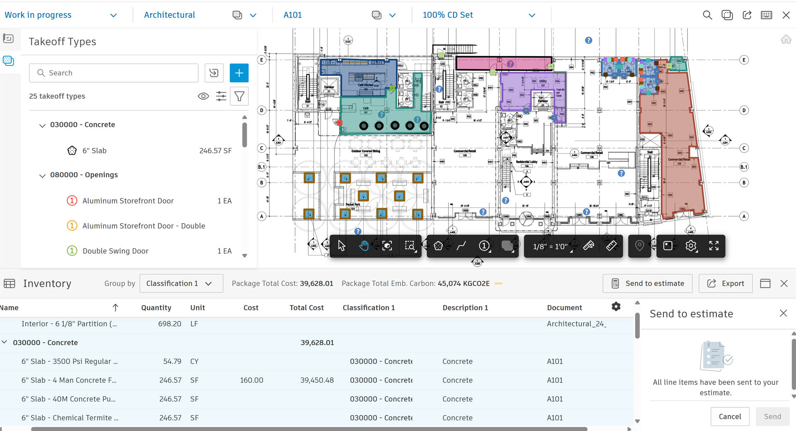
Task: Click the takeoff types list scrollbar
Action: (245, 134)
